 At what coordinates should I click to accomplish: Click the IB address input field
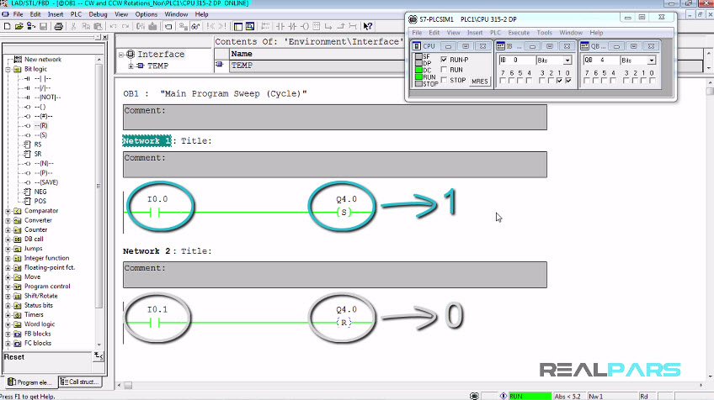tap(517, 60)
